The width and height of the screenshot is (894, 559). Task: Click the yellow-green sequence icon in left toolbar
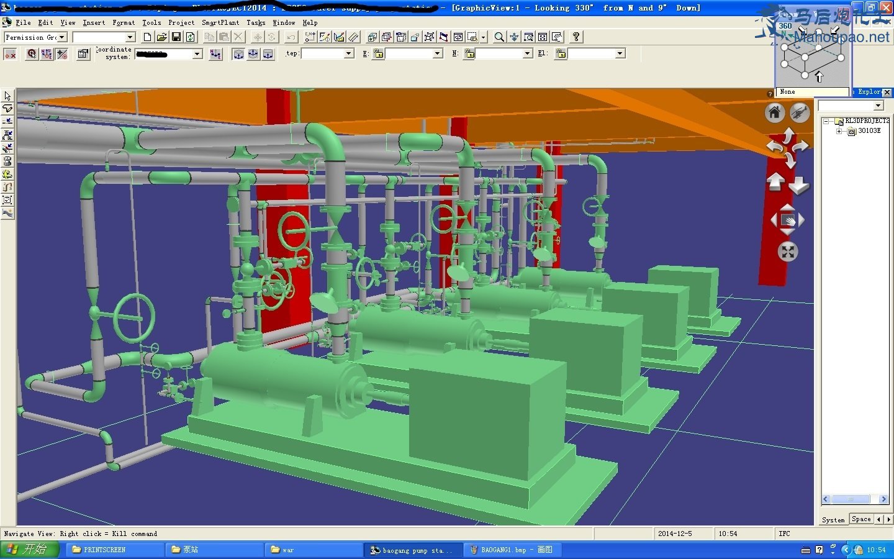[x=7, y=174]
